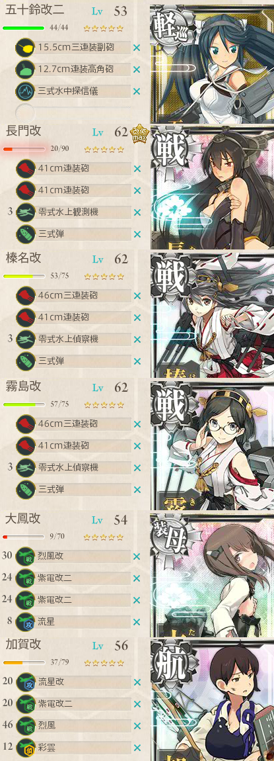Open 長門改 battleship portrait card

212,188
